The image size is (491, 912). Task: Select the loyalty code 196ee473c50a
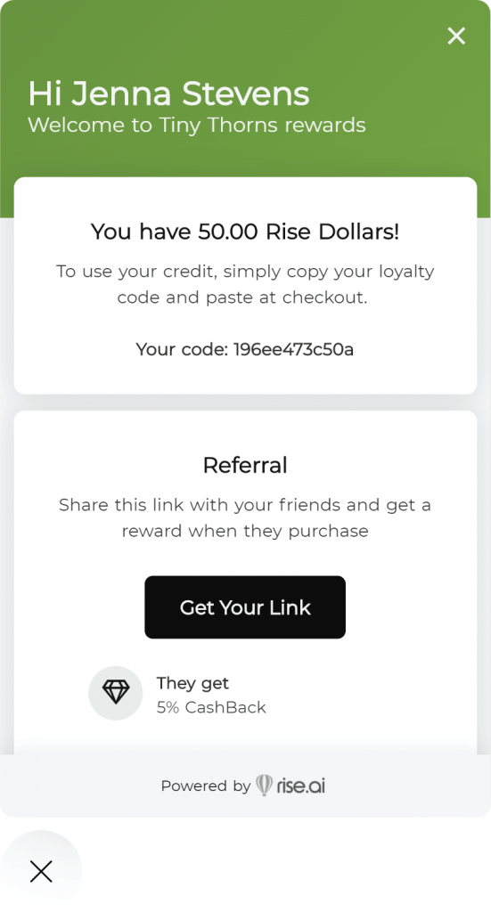(x=293, y=349)
